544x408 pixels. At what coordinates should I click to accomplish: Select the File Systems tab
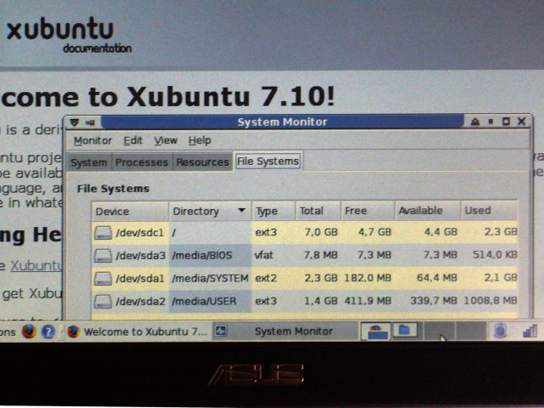[x=268, y=161]
